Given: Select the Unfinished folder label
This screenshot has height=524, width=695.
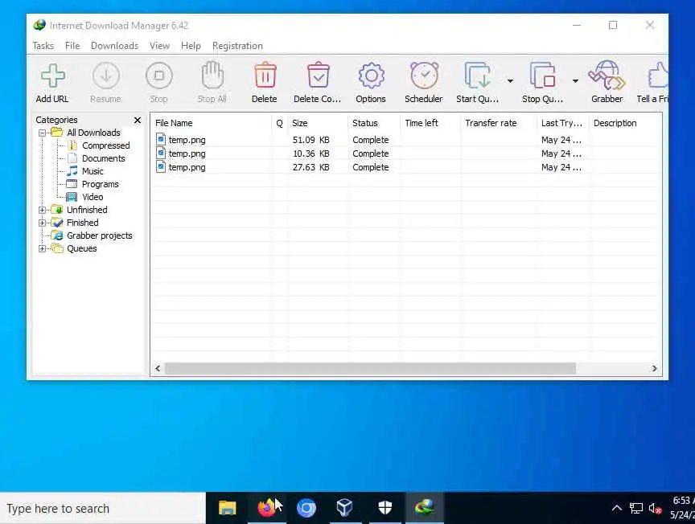Looking at the screenshot, I should click(87, 210).
